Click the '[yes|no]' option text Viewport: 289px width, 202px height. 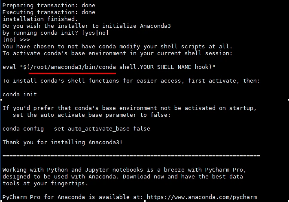click(95, 33)
